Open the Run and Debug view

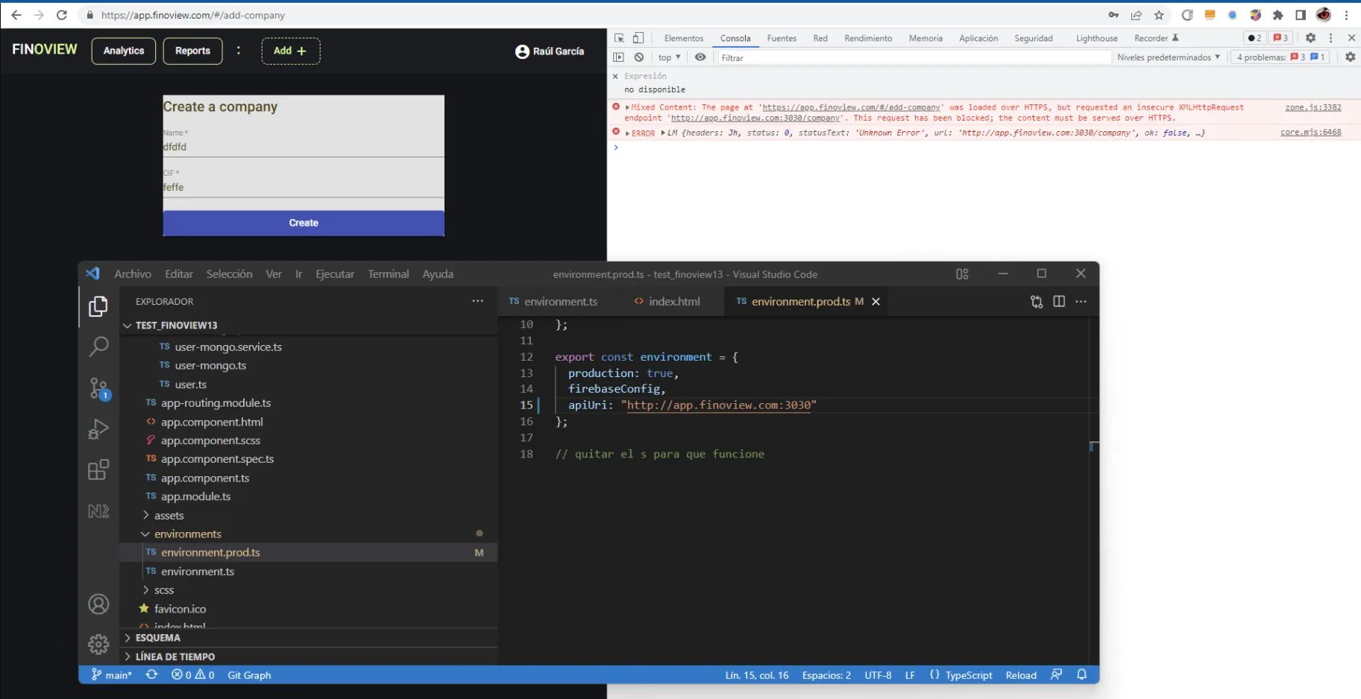(98, 429)
